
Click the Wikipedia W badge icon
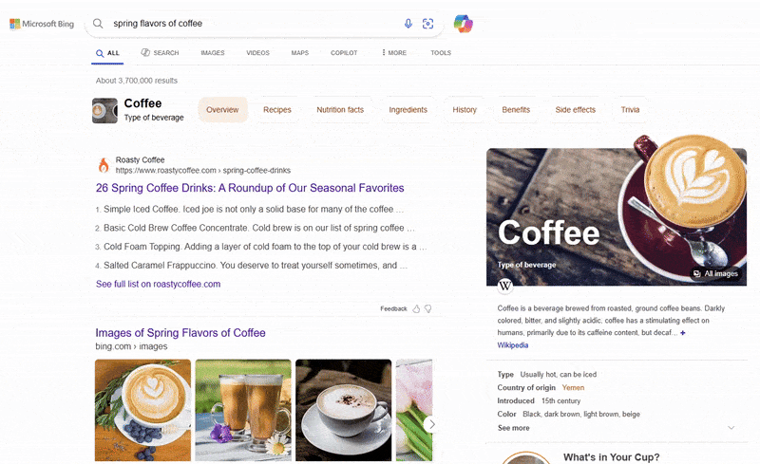(x=505, y=286)
